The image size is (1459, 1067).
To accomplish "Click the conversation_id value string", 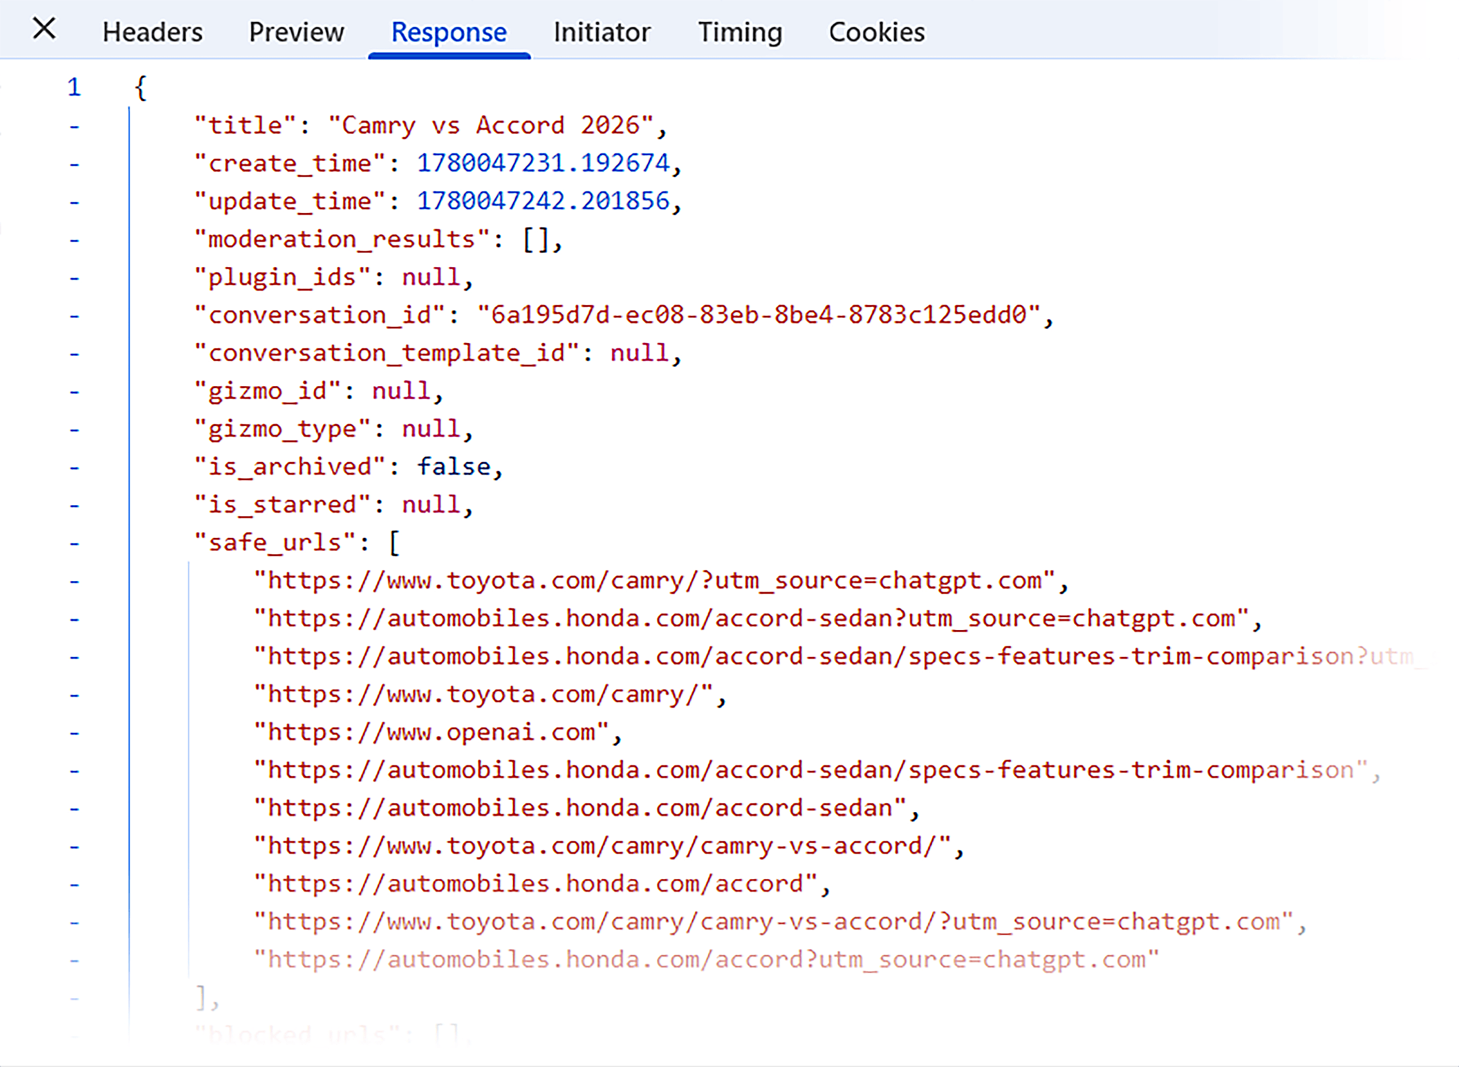I will [759, 315].
